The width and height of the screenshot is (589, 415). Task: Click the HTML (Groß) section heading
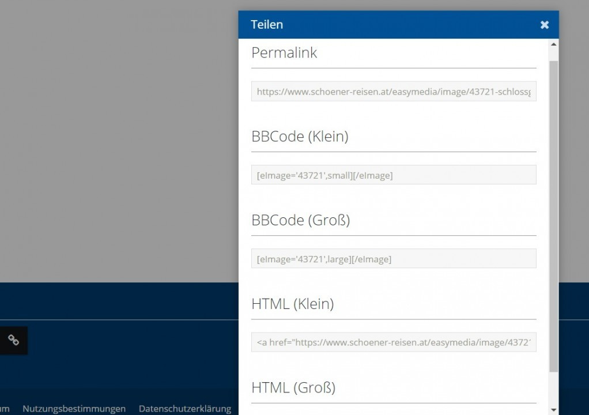tap(293, 387)
